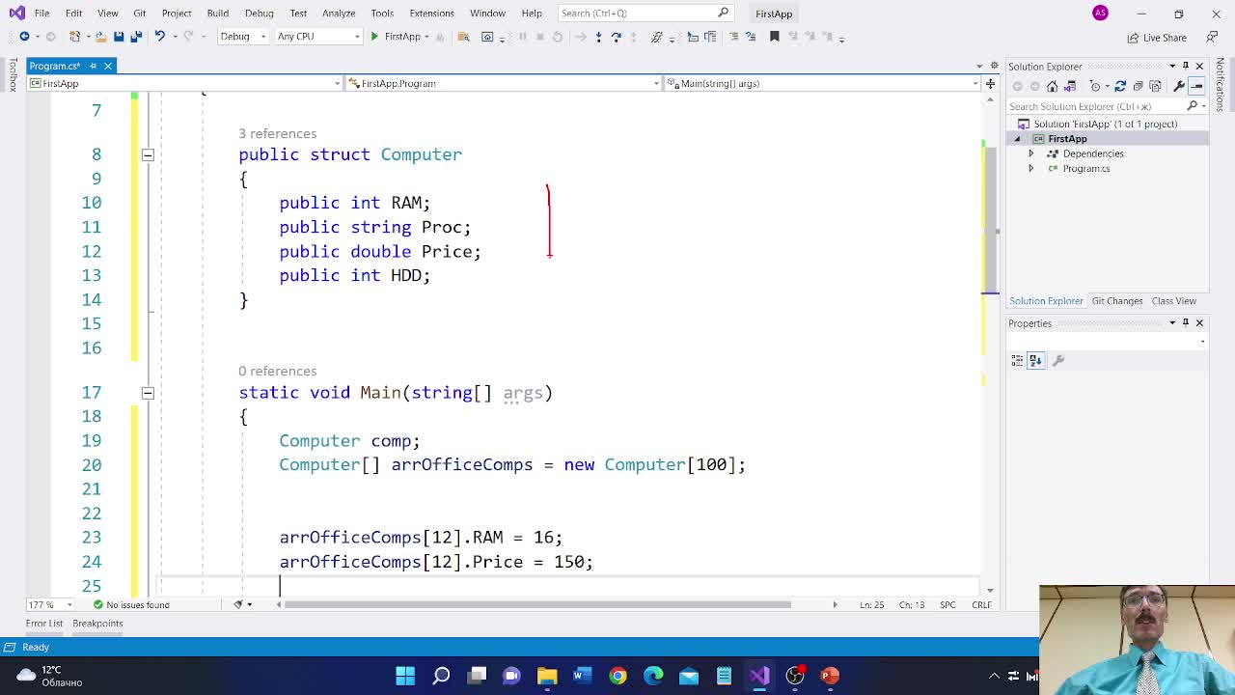This screenshot has width=1235, height=695.
Task: Open Microsoft Word from taskbar
Action: 582,675
